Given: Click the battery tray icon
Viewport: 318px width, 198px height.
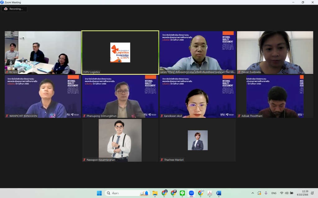Looking at the screenshot, I should (292, 193).
